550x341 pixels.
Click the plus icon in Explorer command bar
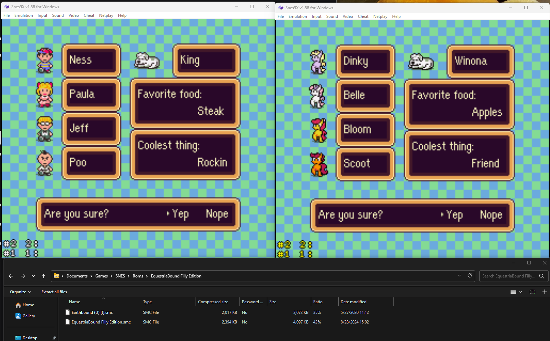coord(545,292)
